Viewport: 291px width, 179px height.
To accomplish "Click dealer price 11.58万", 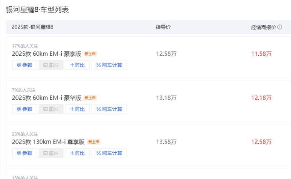I will tap(261, 54).
